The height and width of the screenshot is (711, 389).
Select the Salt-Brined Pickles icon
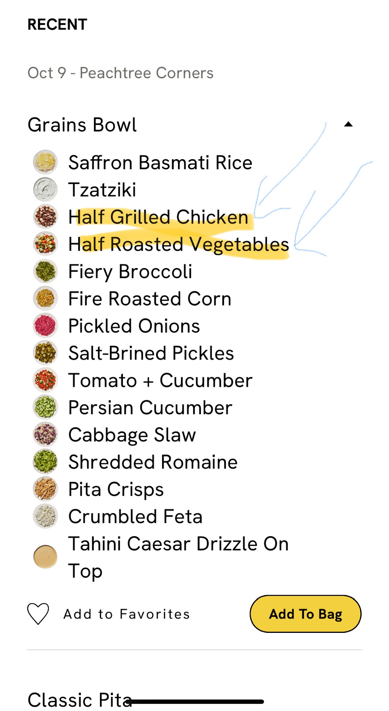(x=45, y=353)
